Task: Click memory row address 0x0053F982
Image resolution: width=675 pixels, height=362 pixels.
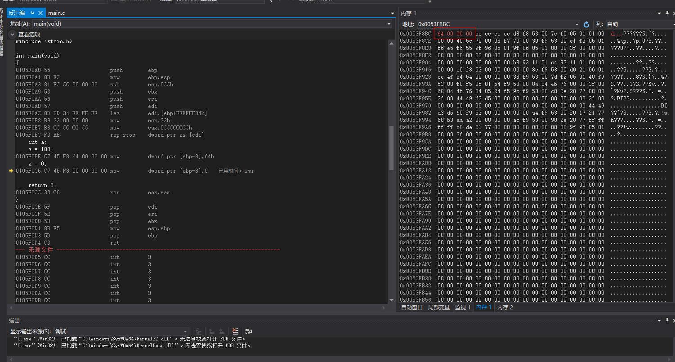Action: [x=416, y=113]
